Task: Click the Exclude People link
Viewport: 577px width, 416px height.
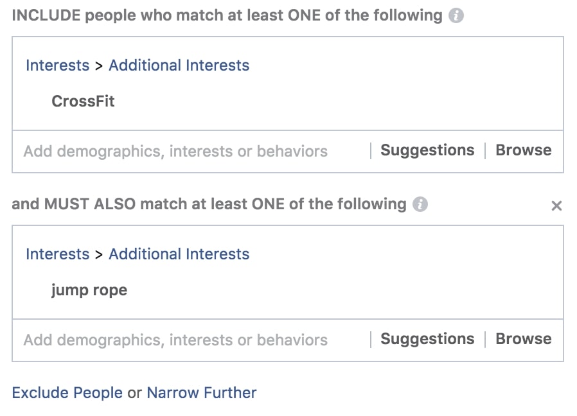Action: point(67,393)
